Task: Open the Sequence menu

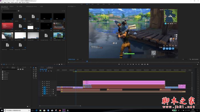Action: click(x=13, y=2)
